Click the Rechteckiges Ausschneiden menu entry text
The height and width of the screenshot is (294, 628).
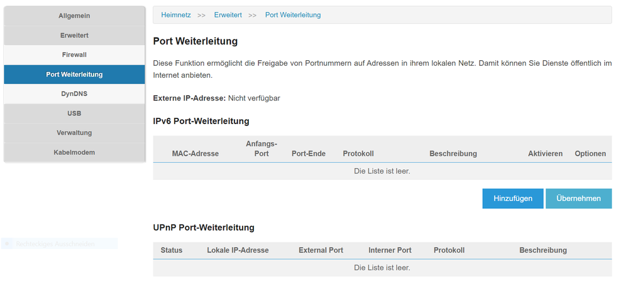[55, 244]
